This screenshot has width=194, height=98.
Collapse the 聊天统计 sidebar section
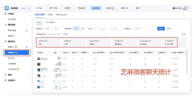click(28, 42)
